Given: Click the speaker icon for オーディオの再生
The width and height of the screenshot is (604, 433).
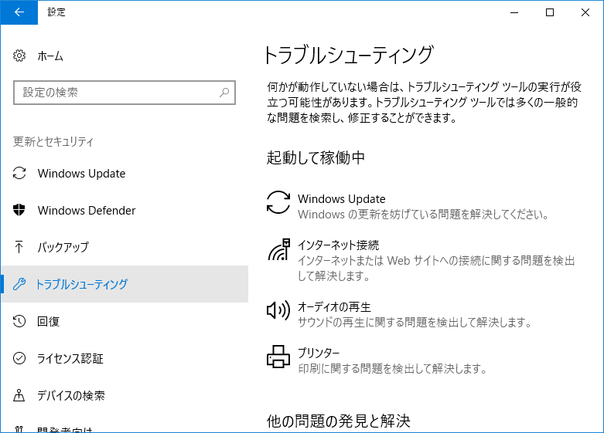Looking at the screenshot, I should point(278,310).
